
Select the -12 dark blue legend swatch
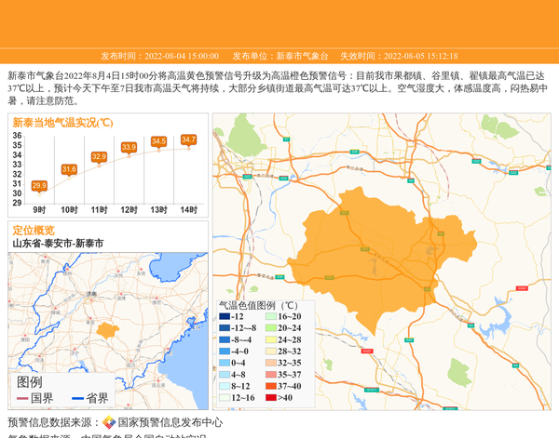tap(224, 317)
